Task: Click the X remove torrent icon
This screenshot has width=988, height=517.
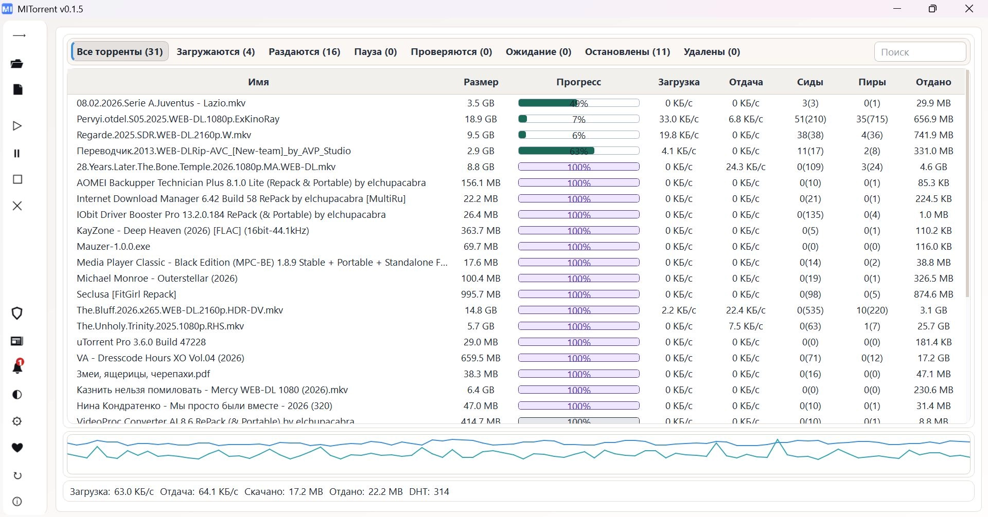Action: (x=17, y=206)
